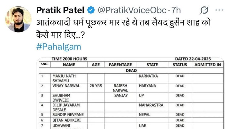Open the Grok slash-circle icon
230x129 pixels.
(204, 10)
